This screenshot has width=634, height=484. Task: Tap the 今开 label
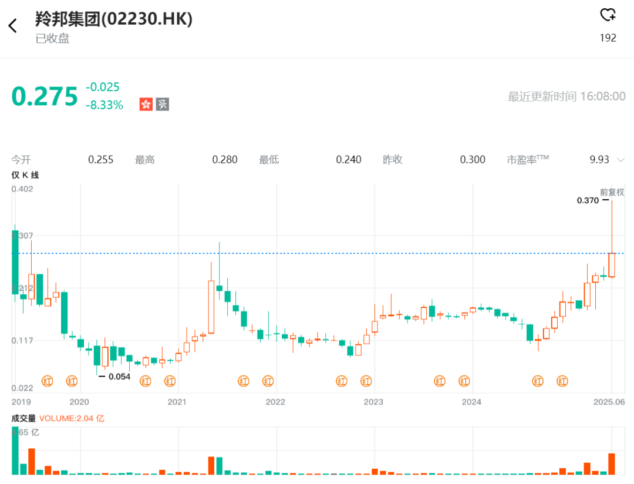pyautogui.click(x=21, y=160)
